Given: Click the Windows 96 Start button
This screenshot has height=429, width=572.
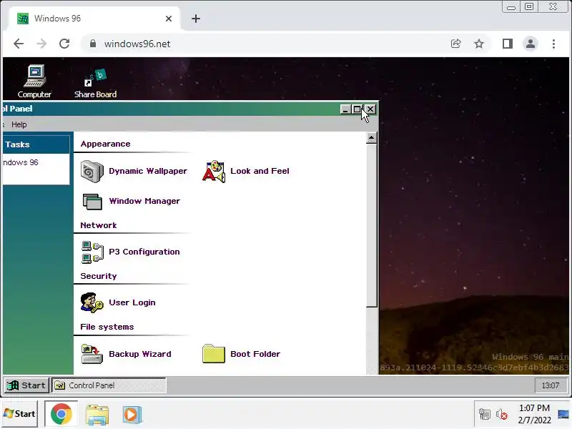Looking at the screenshot, I should (26, 385).
